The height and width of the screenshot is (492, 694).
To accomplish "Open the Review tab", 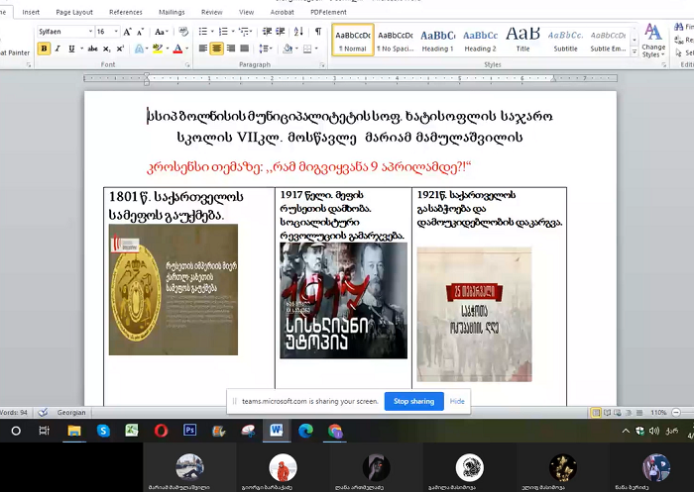I will pos(211,13).
